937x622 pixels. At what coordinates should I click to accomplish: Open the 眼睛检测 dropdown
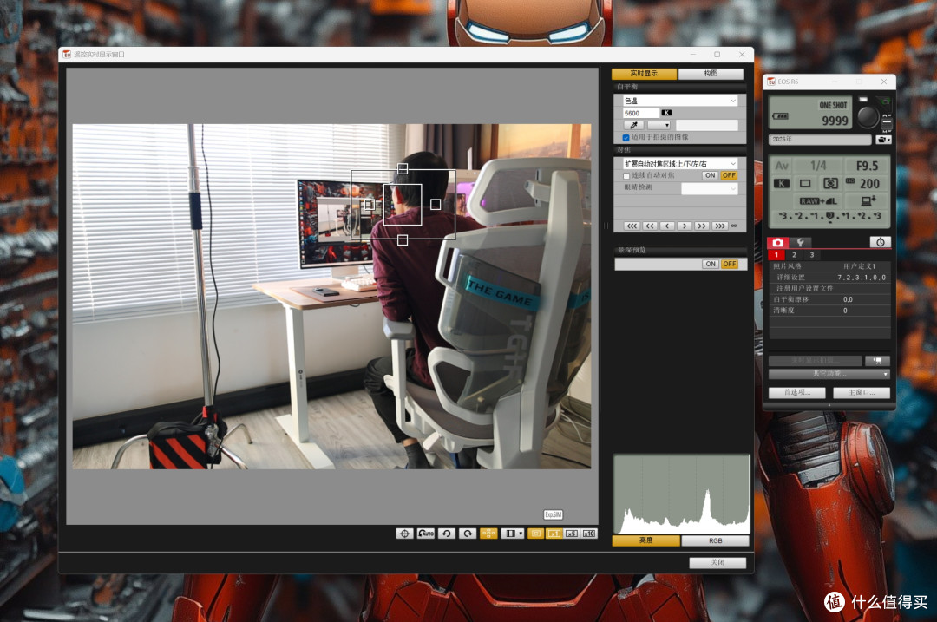710,188
